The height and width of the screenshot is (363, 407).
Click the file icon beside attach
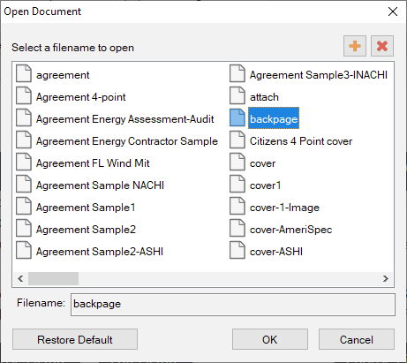coord(237,95)
